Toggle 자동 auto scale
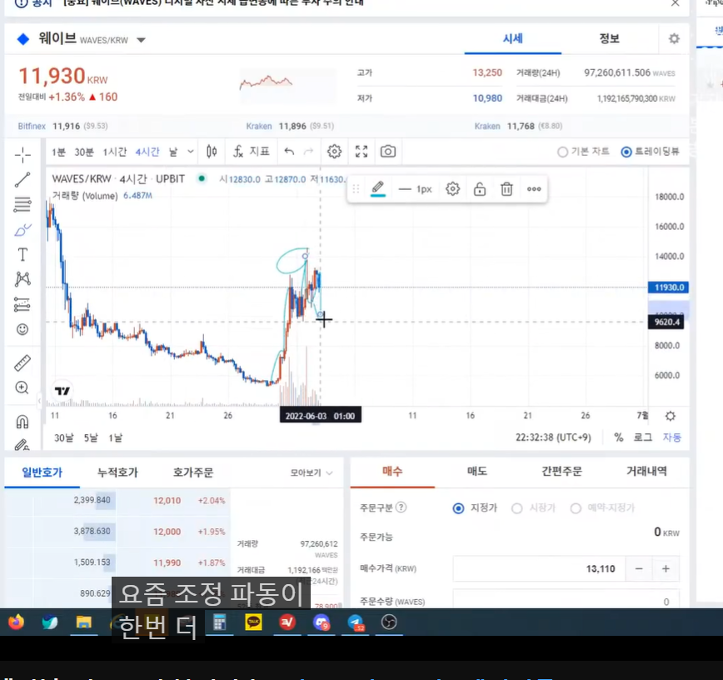The height and width of the screenshot is (680, 723). click(672, 437)
